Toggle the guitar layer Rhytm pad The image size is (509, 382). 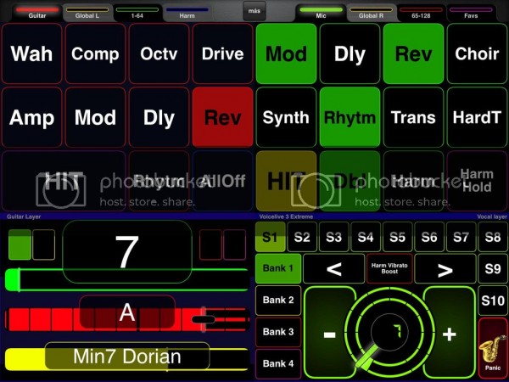pyautogui.click(x=159, y=181)
